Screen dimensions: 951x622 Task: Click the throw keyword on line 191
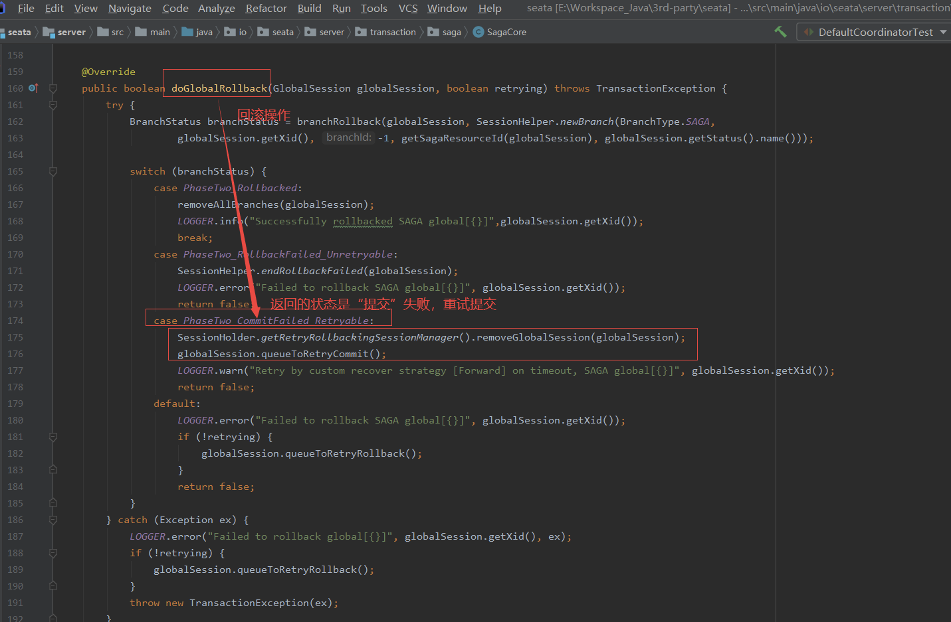(x=144, y=603)
